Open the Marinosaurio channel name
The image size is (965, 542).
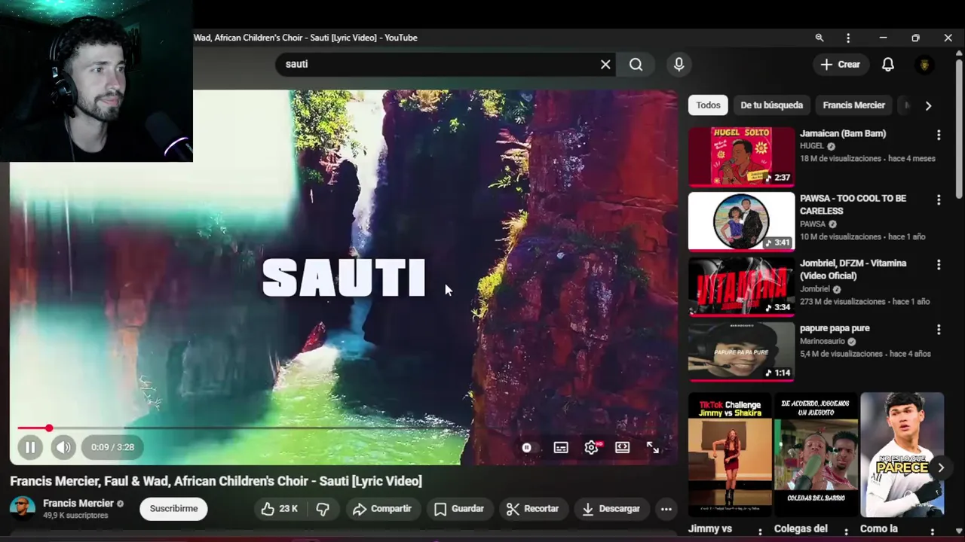(x=823, y=341)
